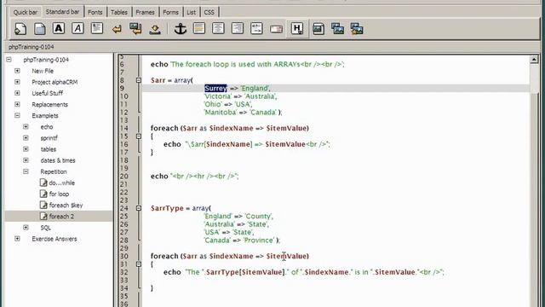Click the Center alignment icon
545x307 pixels.
click(x=218, y=28)
